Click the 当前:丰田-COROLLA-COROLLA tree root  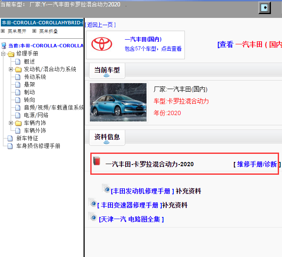46,46
